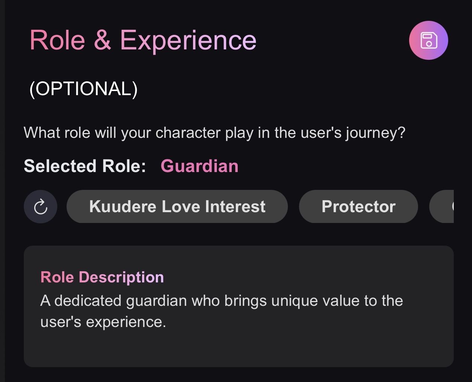Click the role question prompt text
This screenshot has height=382, width=472.
pyautogui.click(x=214, y=133)
